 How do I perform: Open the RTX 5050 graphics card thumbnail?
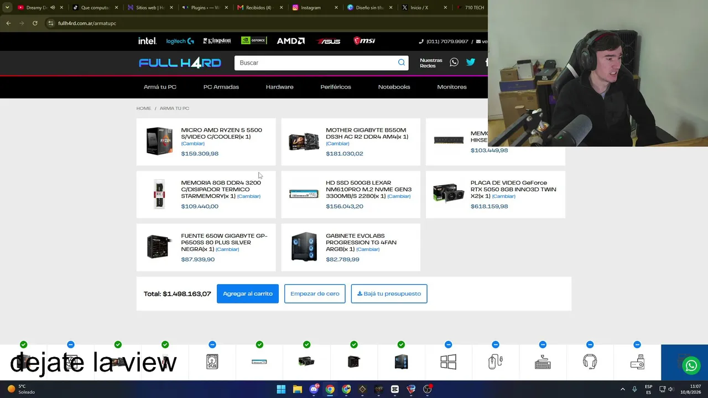pyautogui.click(x=449, y=193)
